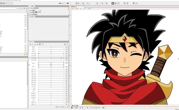The image size is (179, 110).
Task: Select the brush selection tool icon
Action: [118, 3]
